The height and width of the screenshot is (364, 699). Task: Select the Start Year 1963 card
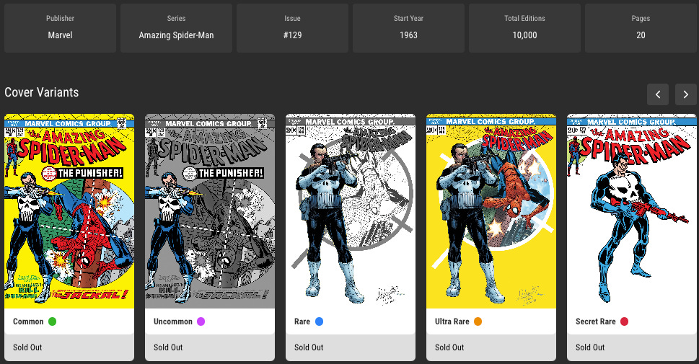[408, 28]
